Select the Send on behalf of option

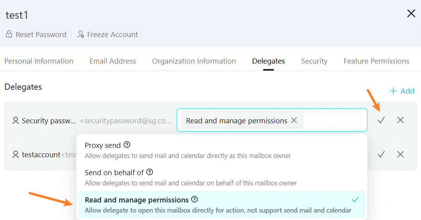188,177
